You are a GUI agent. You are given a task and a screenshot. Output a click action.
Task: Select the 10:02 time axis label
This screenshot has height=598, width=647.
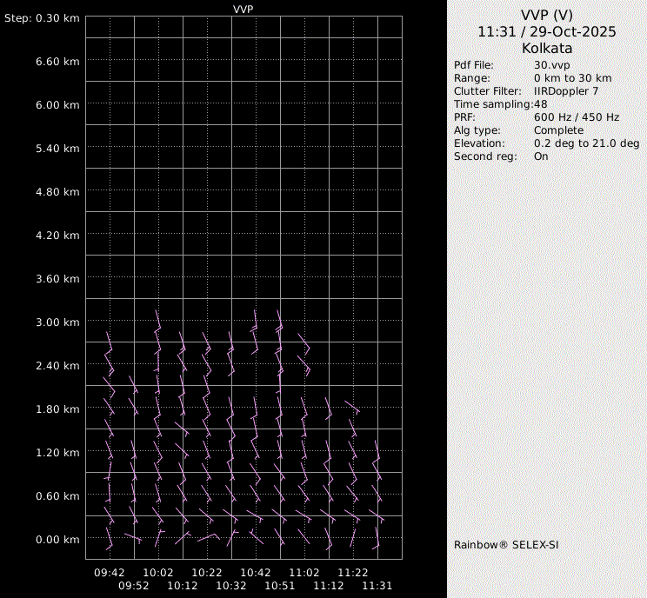[x=158, y=573]
